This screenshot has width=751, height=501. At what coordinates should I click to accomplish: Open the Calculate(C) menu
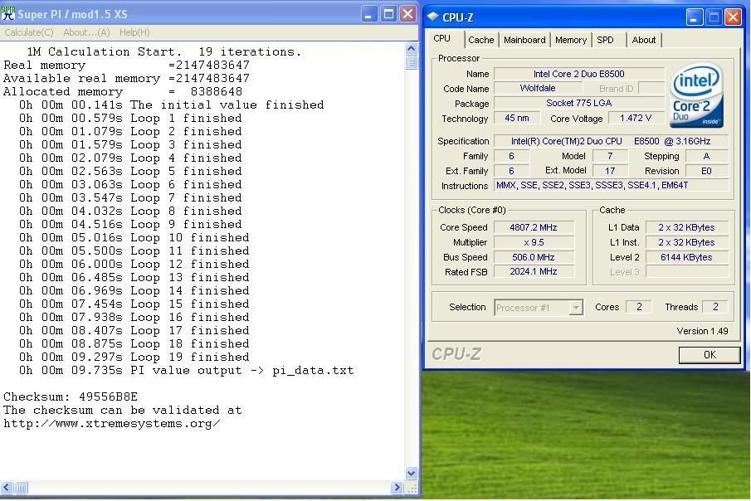(x=29, y=32)
